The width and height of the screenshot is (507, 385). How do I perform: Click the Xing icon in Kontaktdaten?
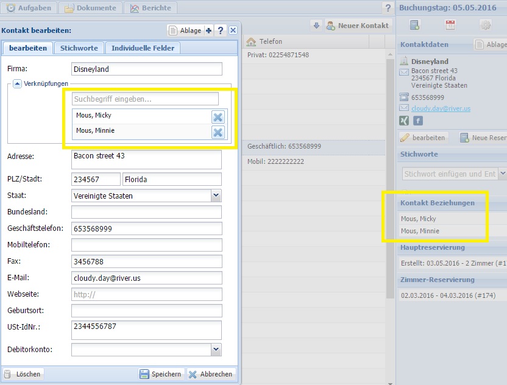[x=403, y=121]
